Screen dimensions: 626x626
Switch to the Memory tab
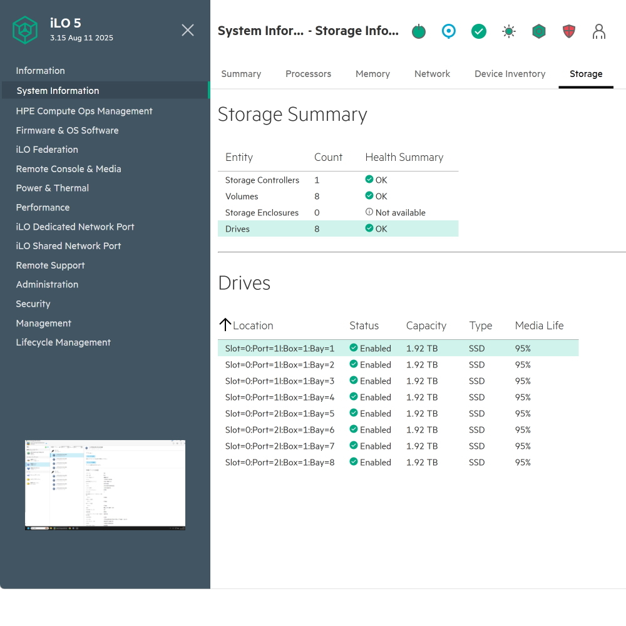click(372, 74)
